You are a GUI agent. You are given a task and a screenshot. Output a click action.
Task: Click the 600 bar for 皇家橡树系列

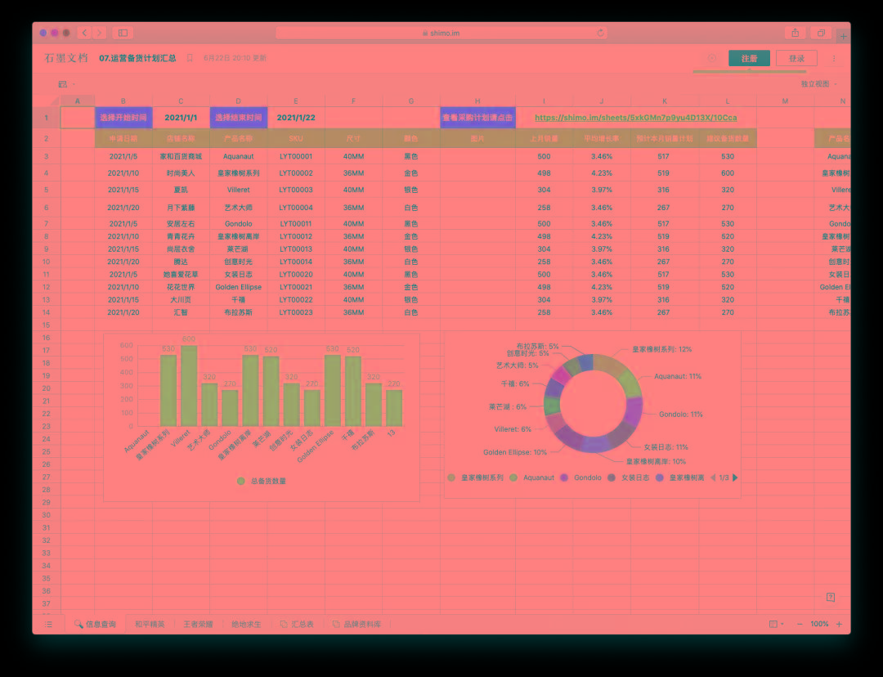pos(189,386)
